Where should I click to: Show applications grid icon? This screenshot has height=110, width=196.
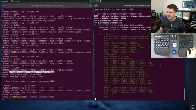192,107
